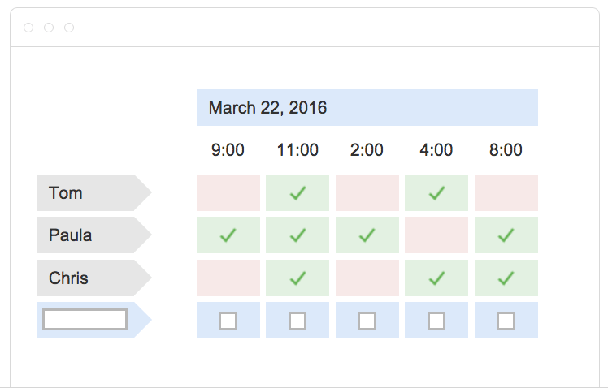This screenshot has width=608, height=388.
Task: Click Tom's red unavailable 9:00 cell
Action: (x=228, y=193)
